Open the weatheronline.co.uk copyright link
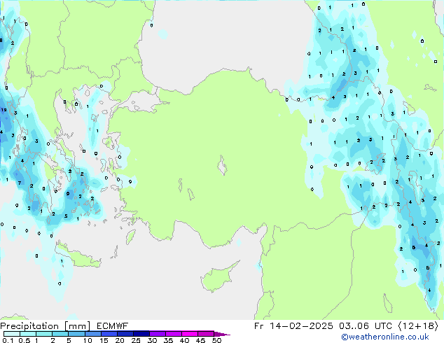The height and width of the screenshot is (343, 444). (x=385, y=337)
